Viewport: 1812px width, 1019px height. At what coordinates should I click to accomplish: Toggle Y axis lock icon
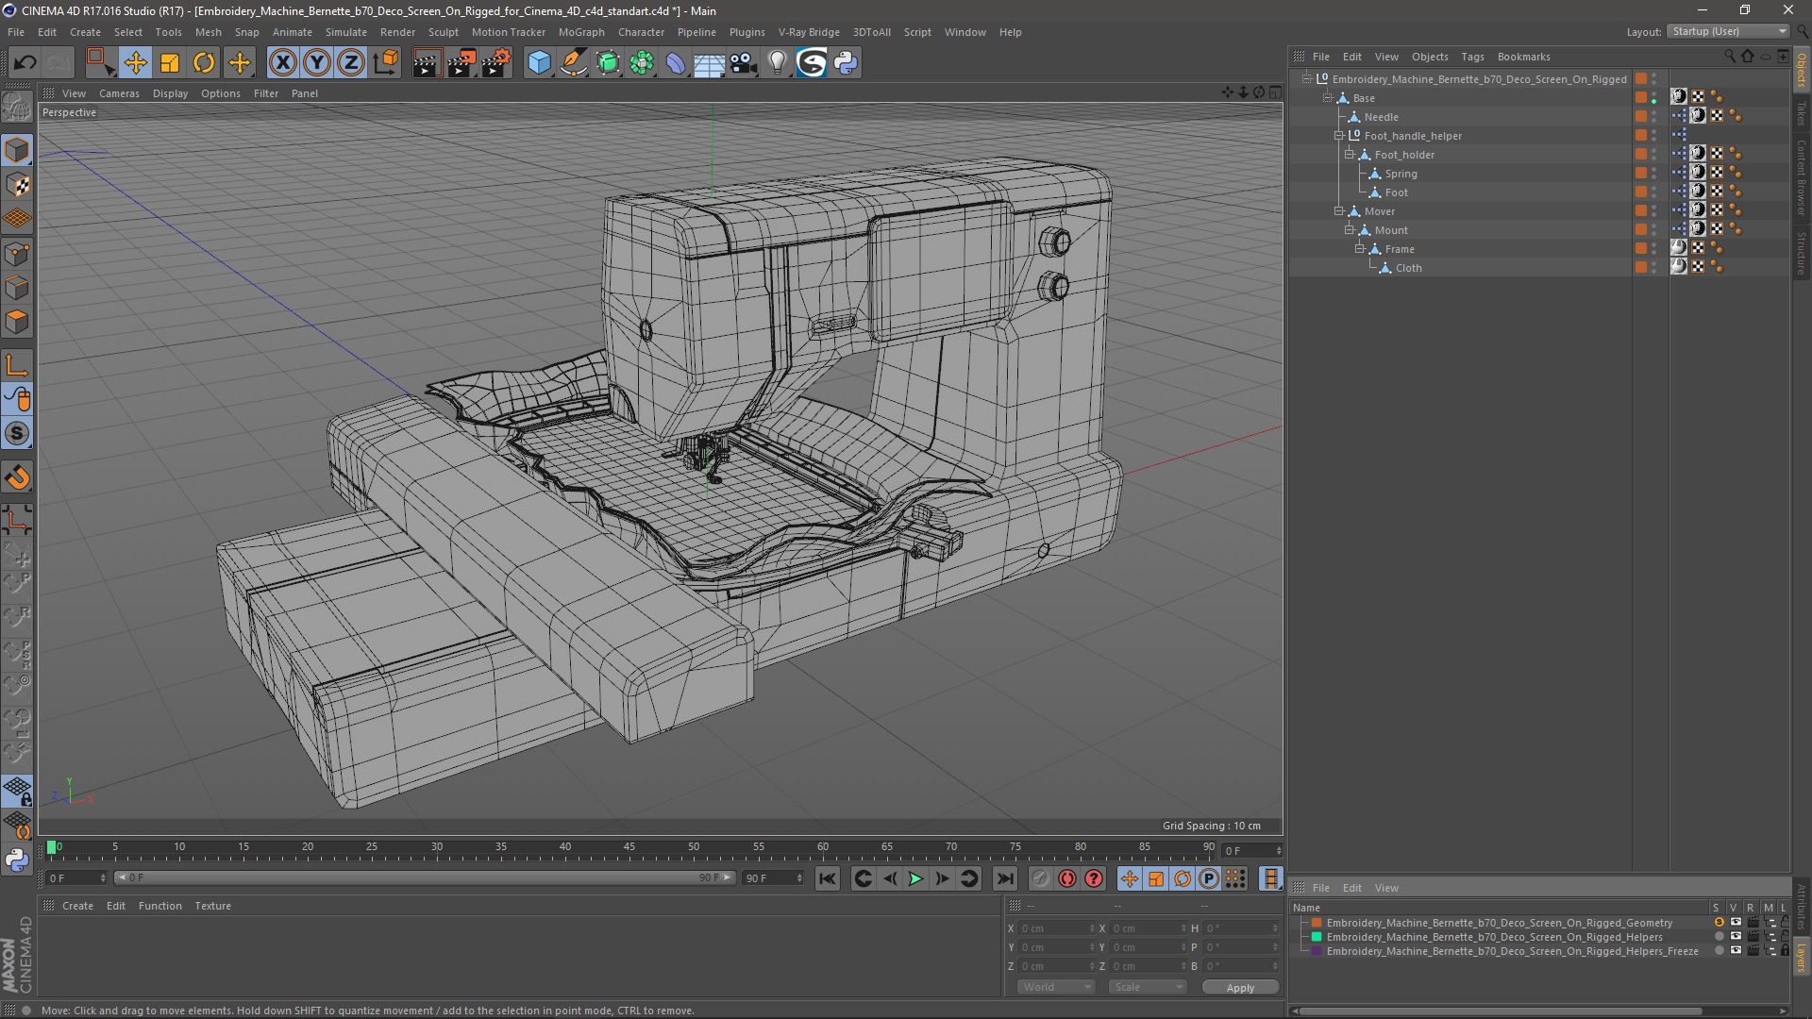pos(317,63)
